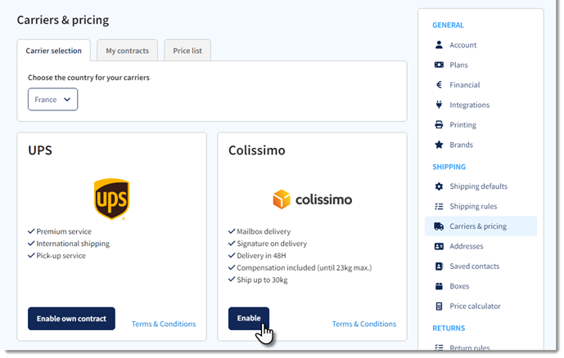This screenshot has width=564, height=358.
Task: Open Price calculator label
Action: 475,307
